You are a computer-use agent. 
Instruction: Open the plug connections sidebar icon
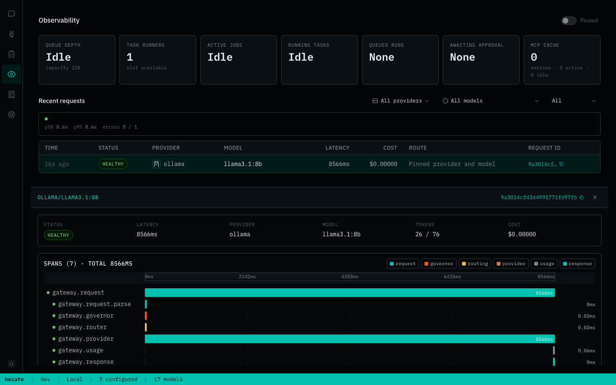click(12, 34)
